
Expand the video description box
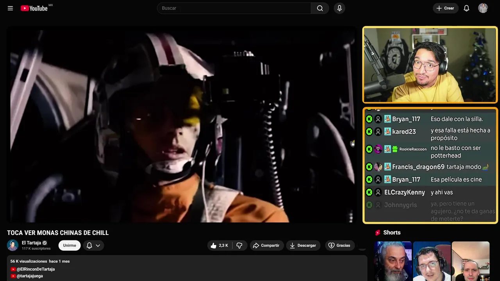click(187, 268)
